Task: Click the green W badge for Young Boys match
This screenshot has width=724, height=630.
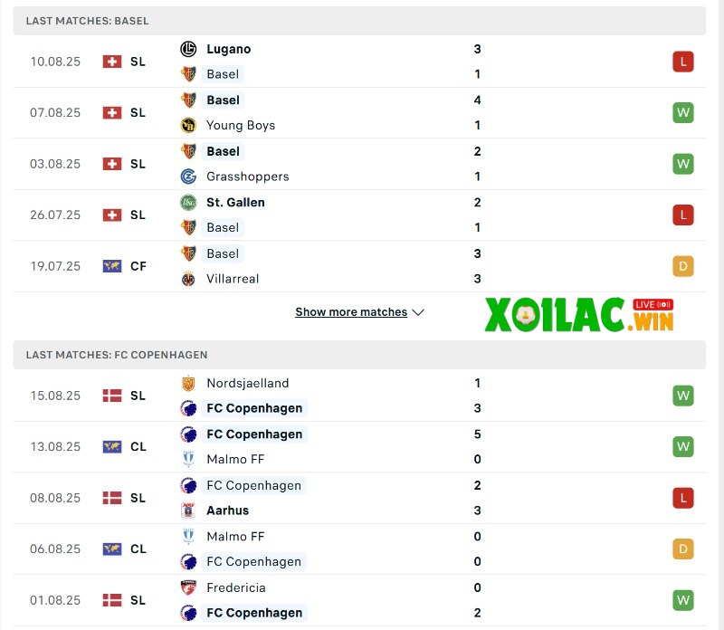Action: point(682,113)
